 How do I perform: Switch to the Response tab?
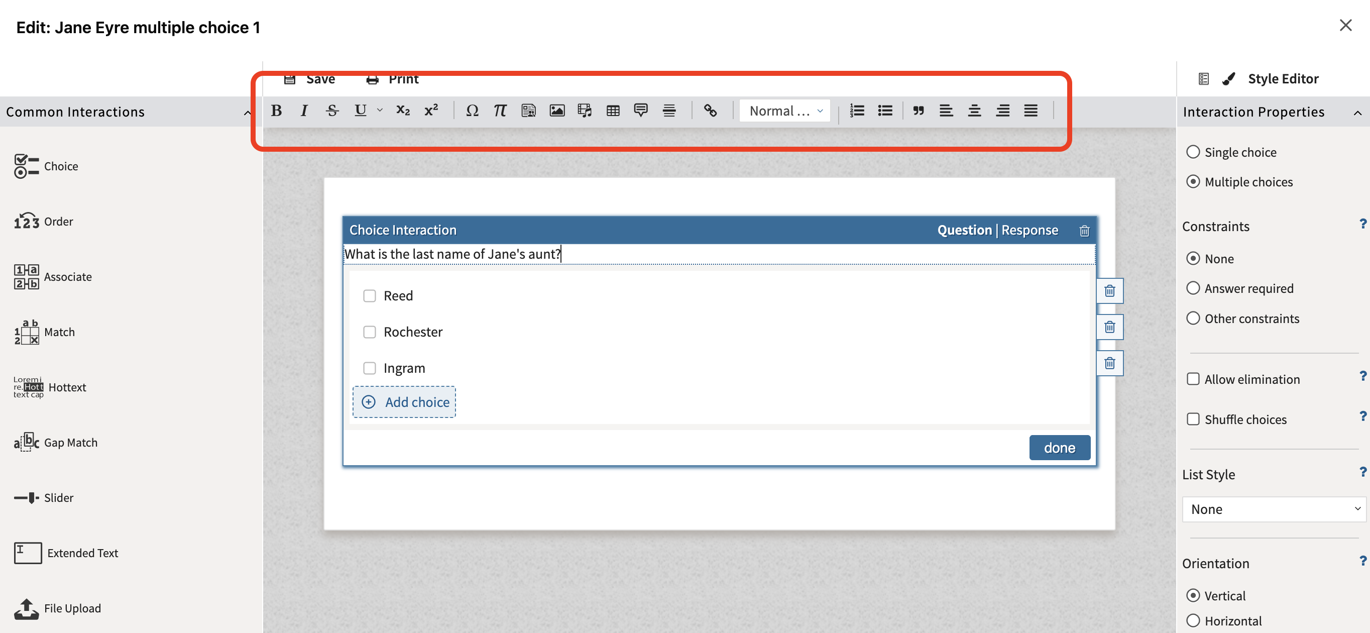[1030, 230]
